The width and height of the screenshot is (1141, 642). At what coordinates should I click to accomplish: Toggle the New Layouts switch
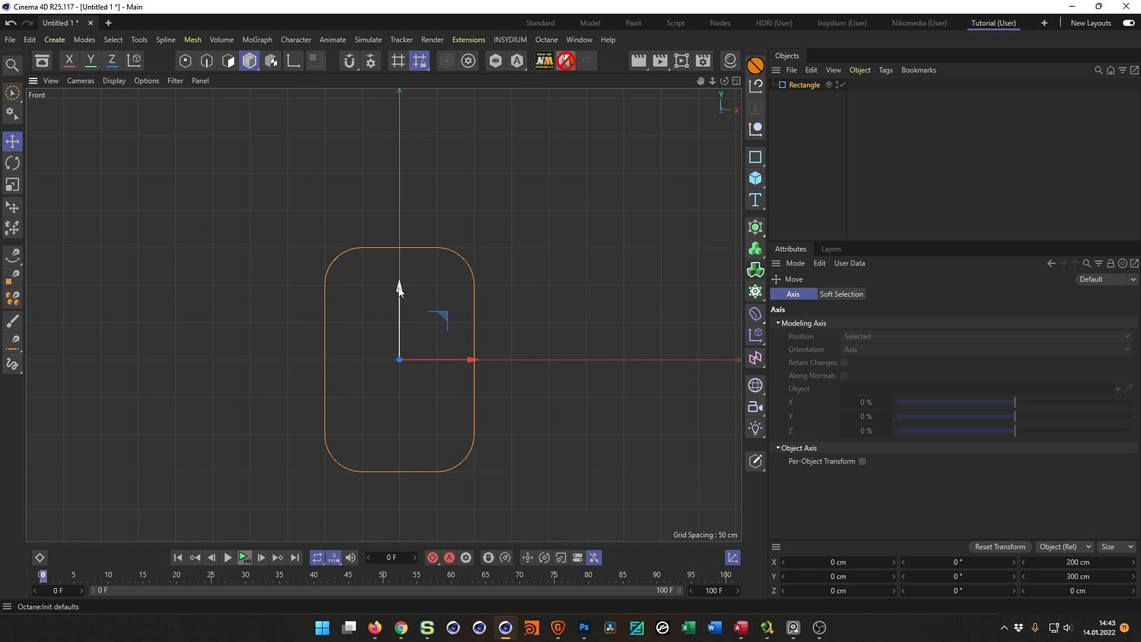1129,23
